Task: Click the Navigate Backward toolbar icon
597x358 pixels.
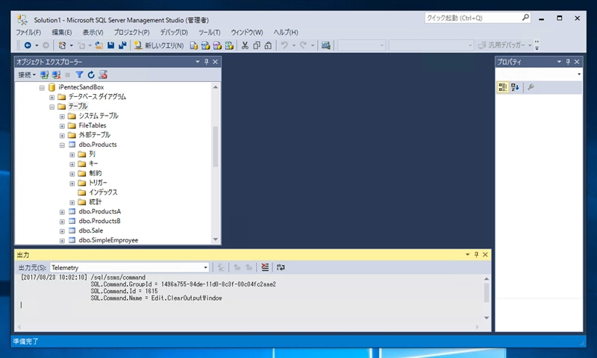Action: coord(28,45)
